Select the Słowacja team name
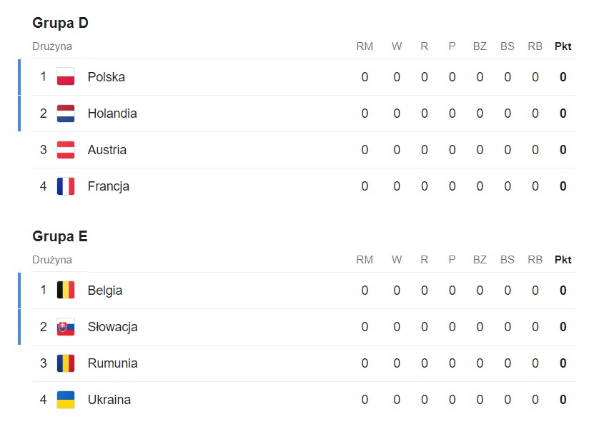Image resolution: width=589 pixels, height=429 pixels. pos(112,327)
